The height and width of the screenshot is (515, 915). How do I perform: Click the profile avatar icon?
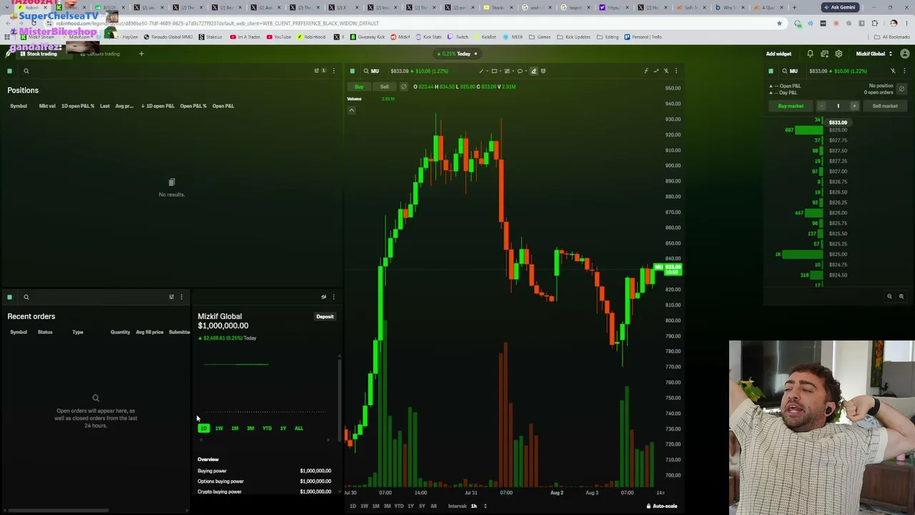905,54
